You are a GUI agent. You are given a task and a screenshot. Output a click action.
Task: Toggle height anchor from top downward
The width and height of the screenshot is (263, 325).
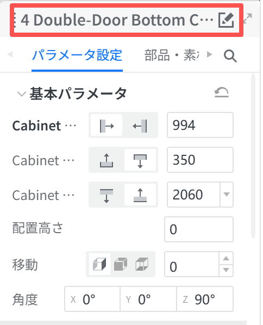point(107,195)
